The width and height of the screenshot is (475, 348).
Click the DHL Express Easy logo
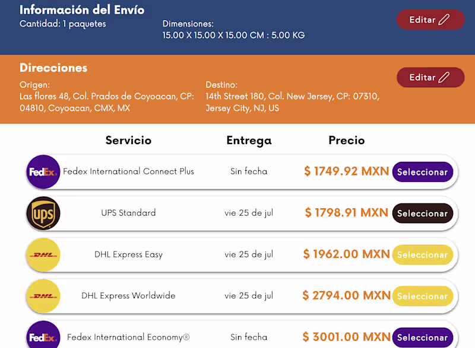(x=43, y=255)
